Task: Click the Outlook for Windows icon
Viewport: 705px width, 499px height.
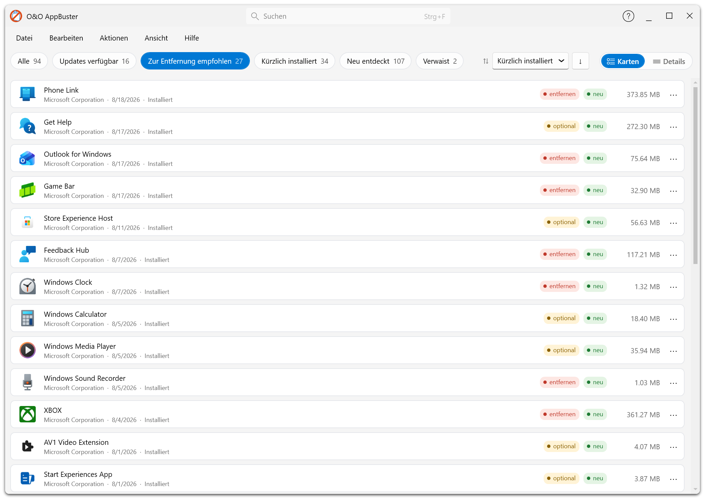Action: point(28,158)
